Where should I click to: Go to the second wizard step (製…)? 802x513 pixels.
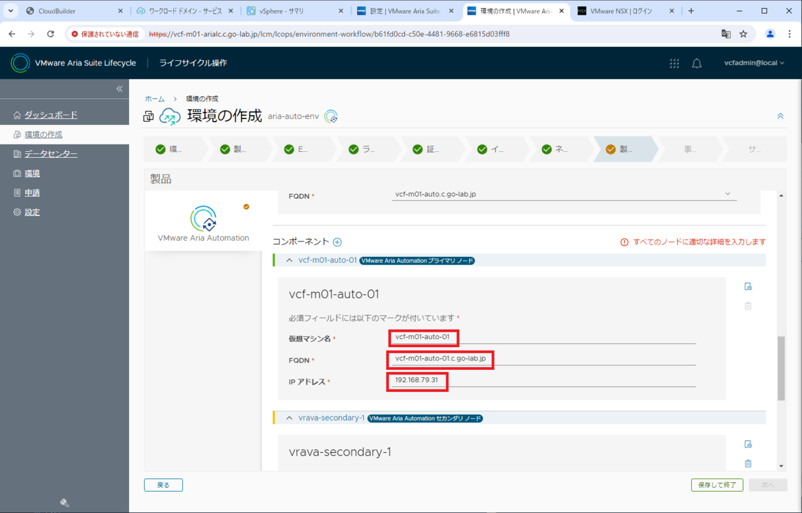[239, 149]
